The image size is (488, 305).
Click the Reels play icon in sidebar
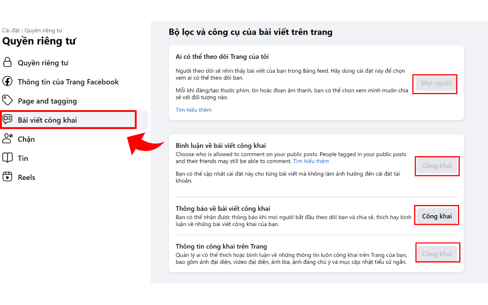point(7,177)
